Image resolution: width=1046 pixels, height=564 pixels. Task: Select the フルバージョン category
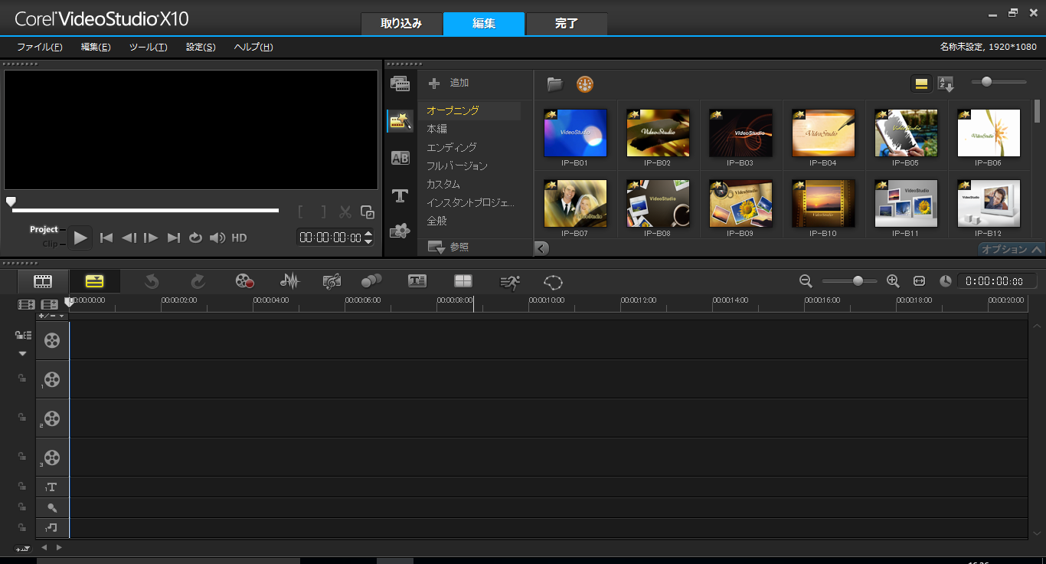[457, 166]
